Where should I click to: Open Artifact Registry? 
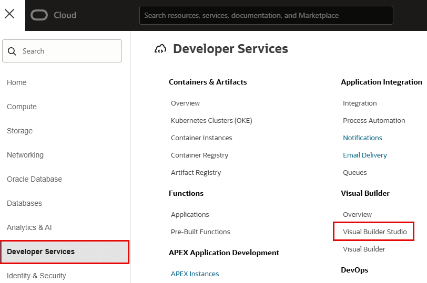click(196, 173)
